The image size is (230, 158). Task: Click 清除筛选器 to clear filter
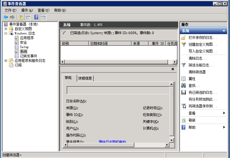197,72
